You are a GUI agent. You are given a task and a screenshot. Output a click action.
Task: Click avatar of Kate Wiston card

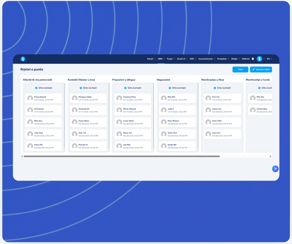(164, 122)
